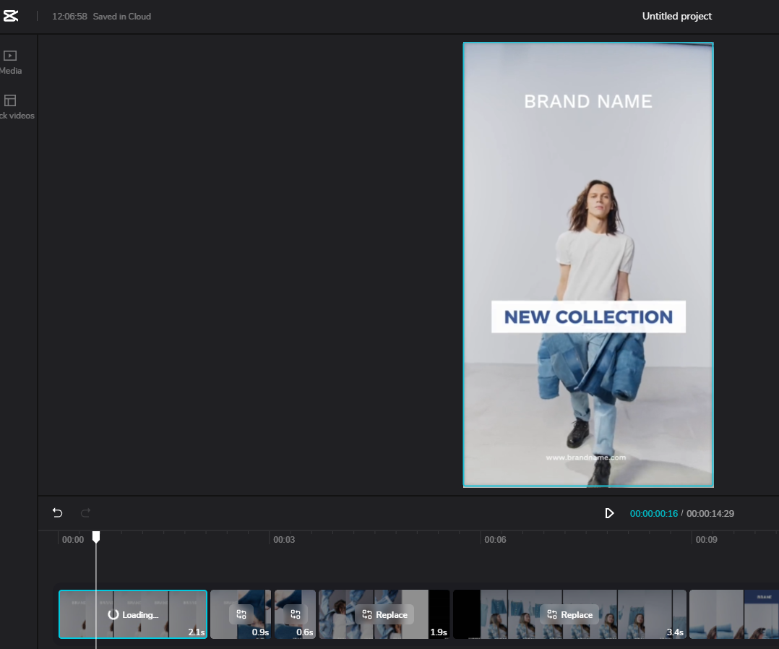This screenshot has height=649, width=779.
Task: Click the 00:03 mark on timeline ruler
Action: click(284, 540)
